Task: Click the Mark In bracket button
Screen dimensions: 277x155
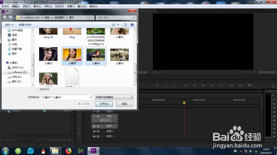Action: 166,85
